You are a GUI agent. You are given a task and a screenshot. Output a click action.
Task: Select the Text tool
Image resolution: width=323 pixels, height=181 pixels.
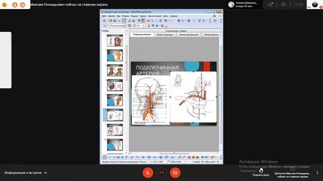tap(127, 157)
